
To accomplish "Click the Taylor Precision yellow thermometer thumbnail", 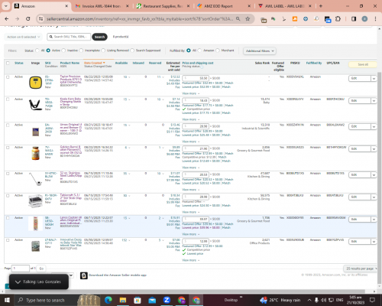I will click(x=35, y=83).
